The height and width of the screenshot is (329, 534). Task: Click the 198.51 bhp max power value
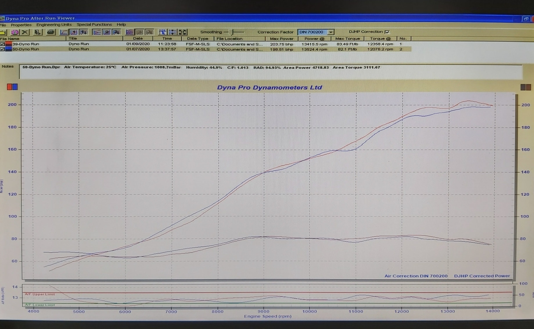282,49
